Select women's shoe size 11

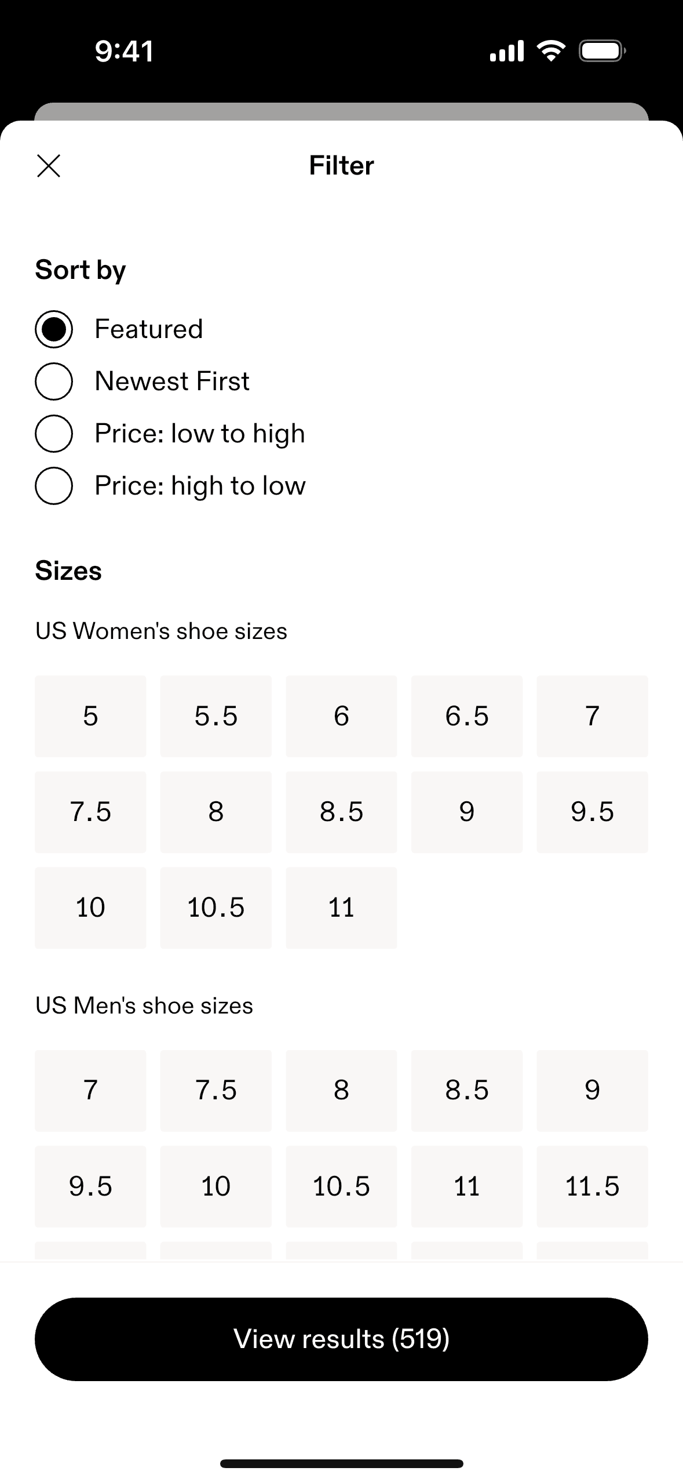[x=341, y=907]
